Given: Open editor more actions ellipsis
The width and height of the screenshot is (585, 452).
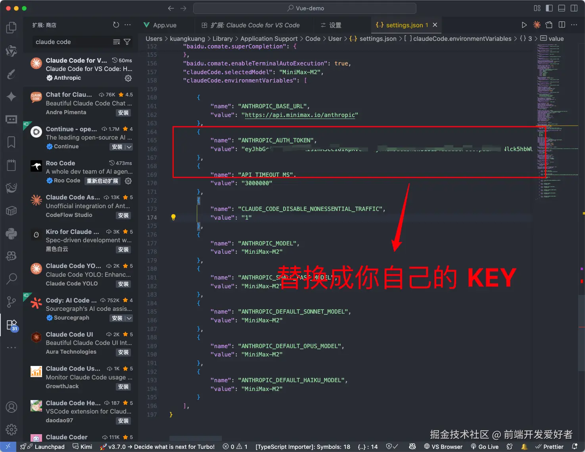Looking at the screenshot, I should (x=574, y=25).
